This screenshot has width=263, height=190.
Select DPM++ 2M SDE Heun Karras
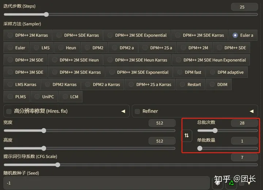tap(137, 60)
